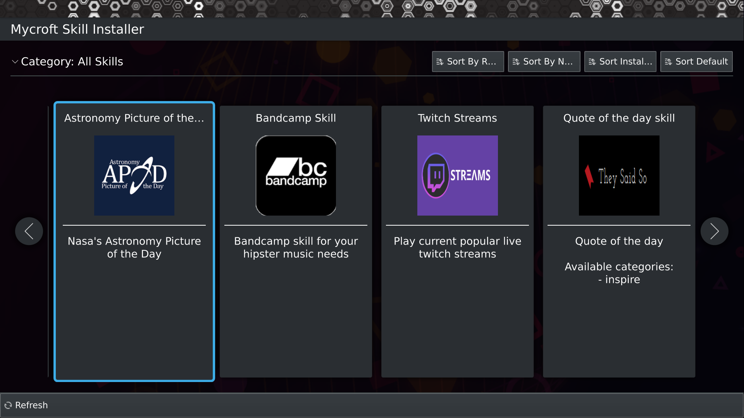This screenshot has width=744, height=418.
Task: Go to next skills with right arrow
Action: point(714,231)
